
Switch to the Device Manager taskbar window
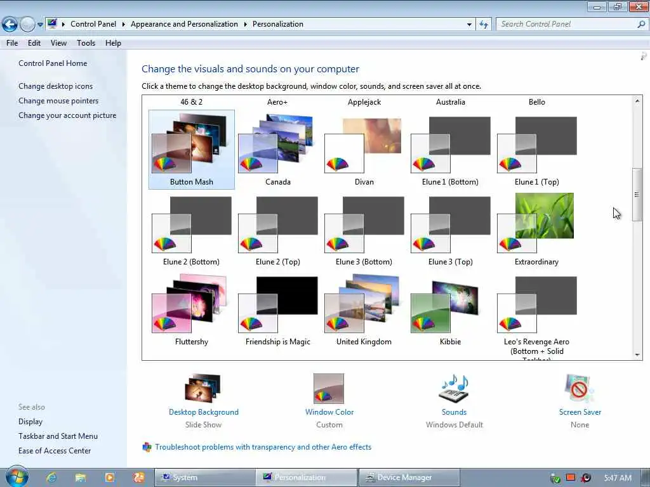[x=409, y=477]
